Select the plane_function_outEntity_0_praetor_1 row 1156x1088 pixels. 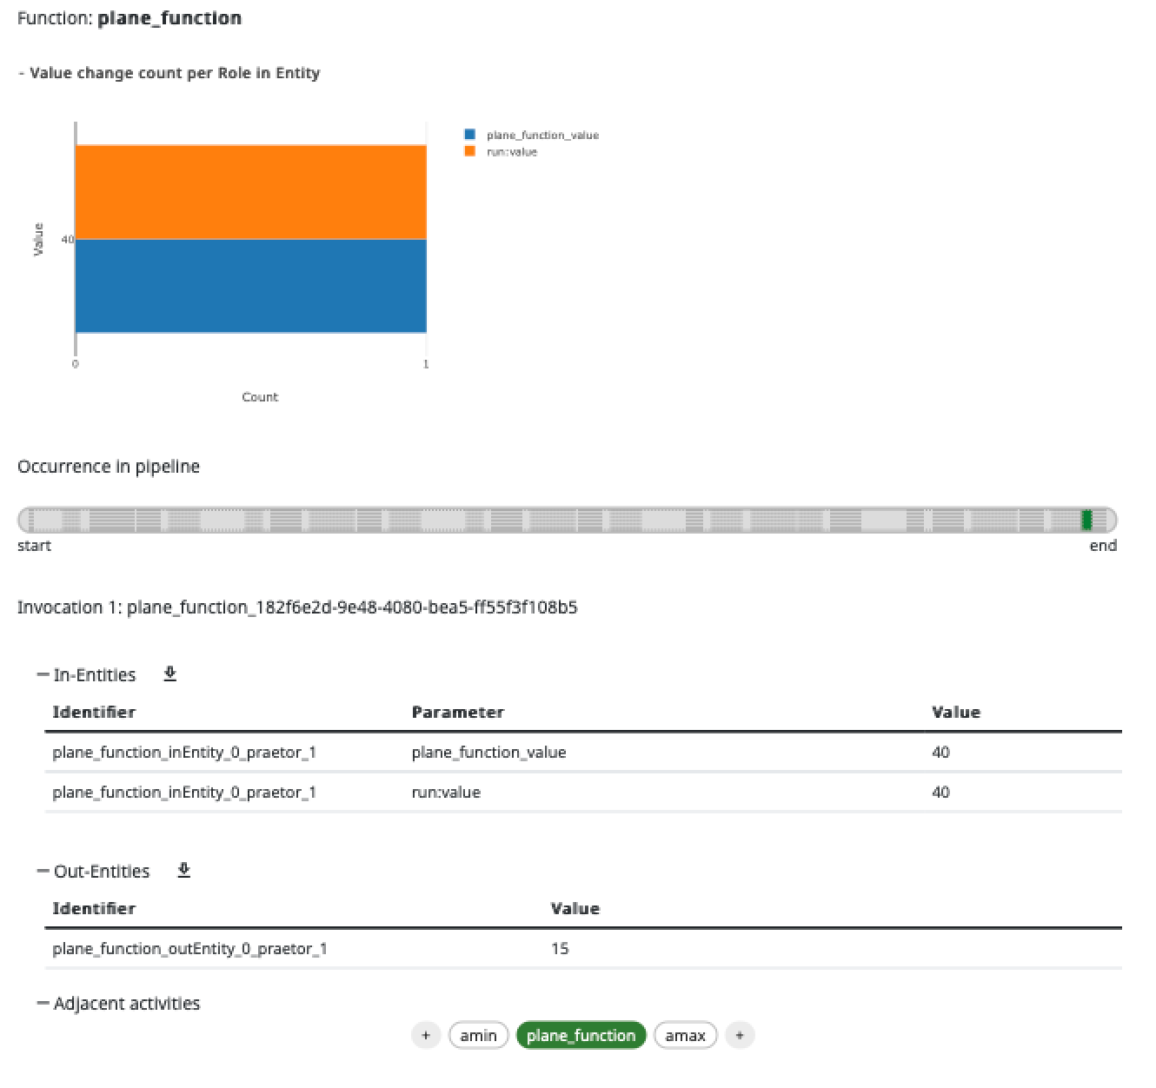189,949
